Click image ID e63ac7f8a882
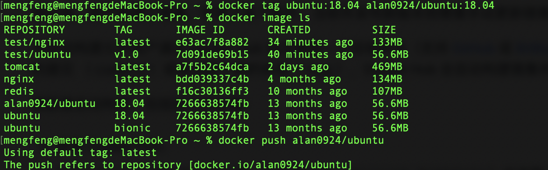This screenshot has height=170, width=548. click(212, 42)
